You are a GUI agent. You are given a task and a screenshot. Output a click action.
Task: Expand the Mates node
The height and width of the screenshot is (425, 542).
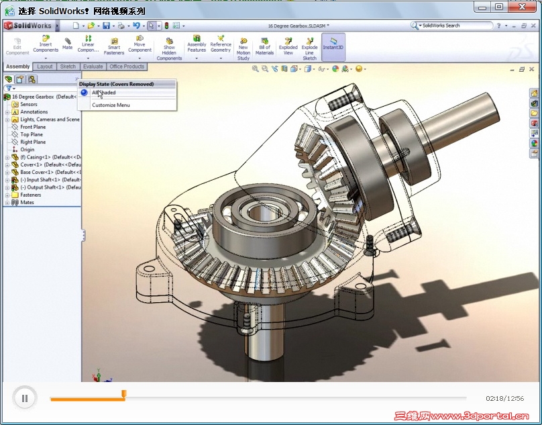click(x=7, y=203)
